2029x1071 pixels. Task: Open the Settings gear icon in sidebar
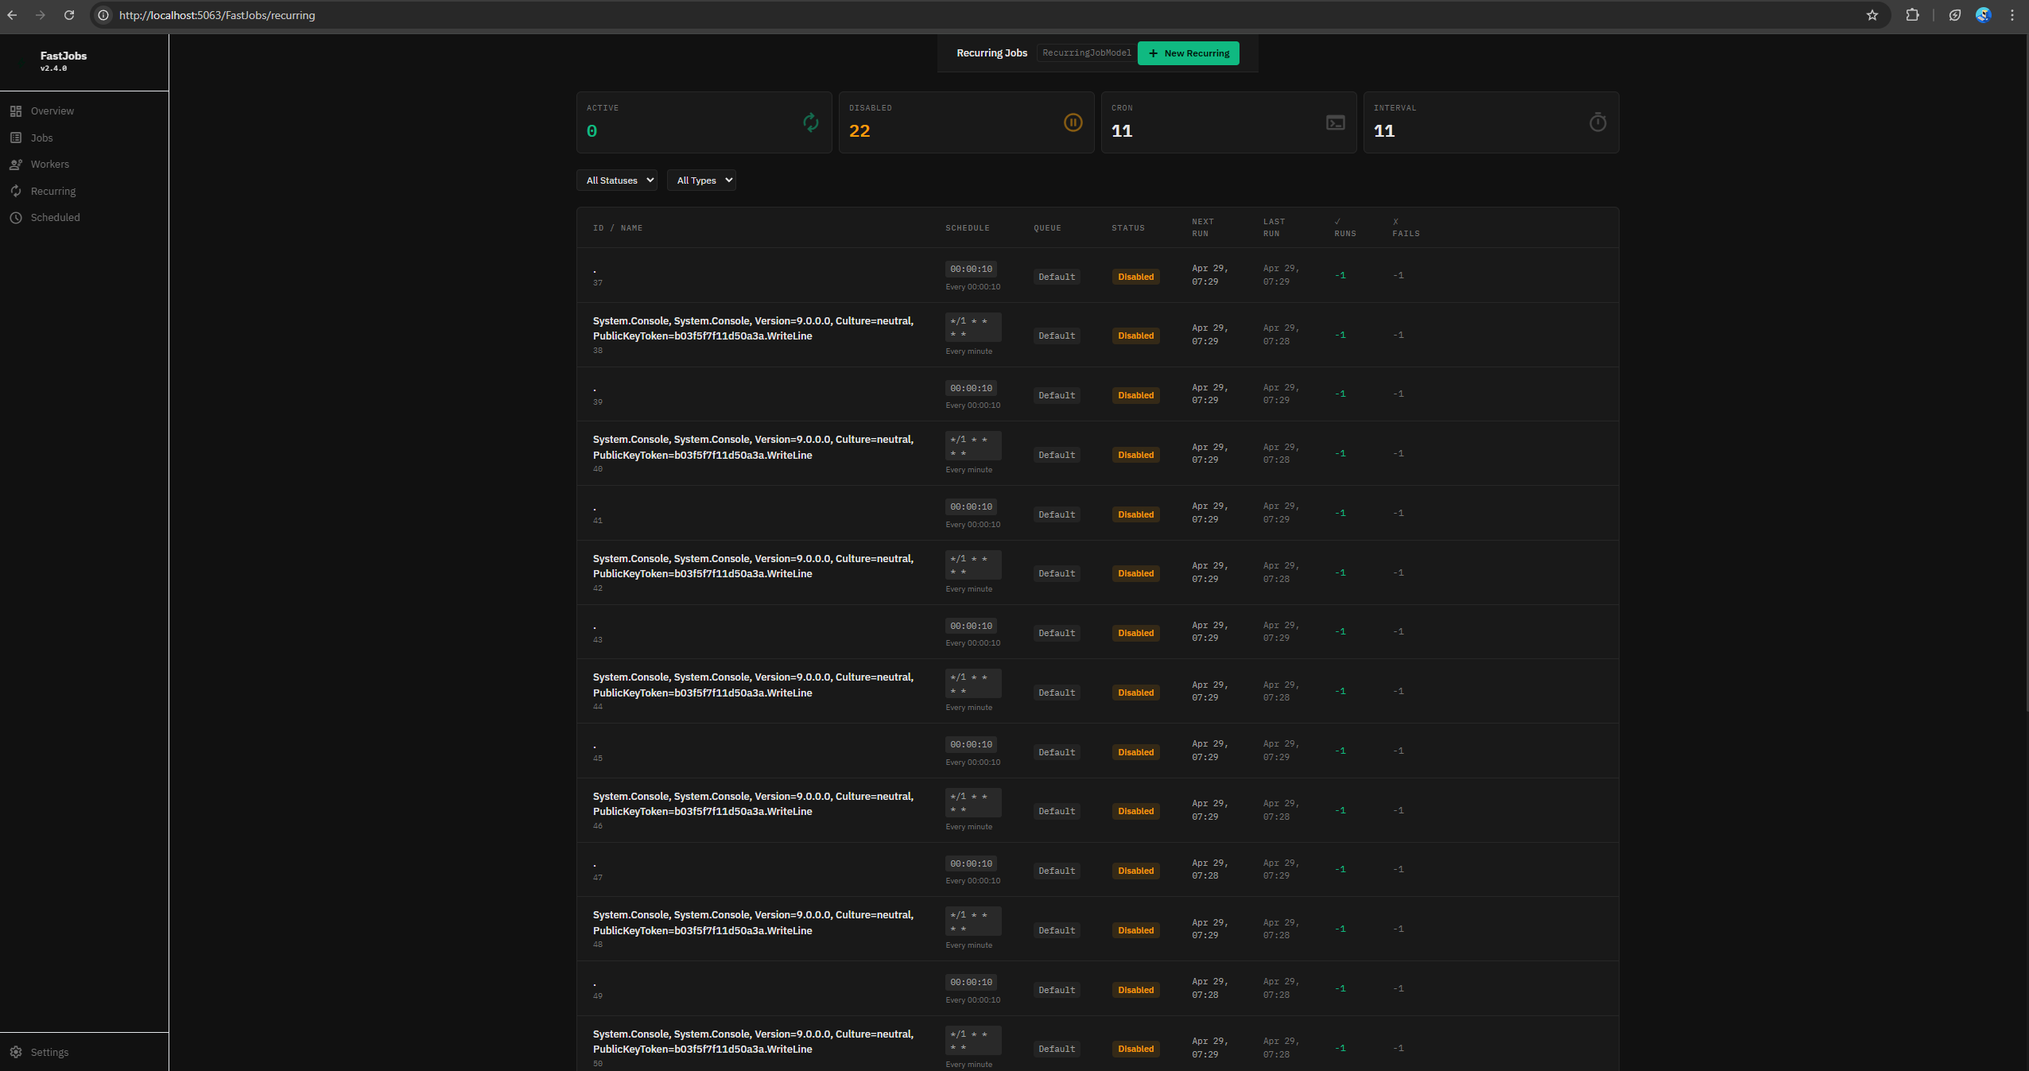click(16, 1053)
